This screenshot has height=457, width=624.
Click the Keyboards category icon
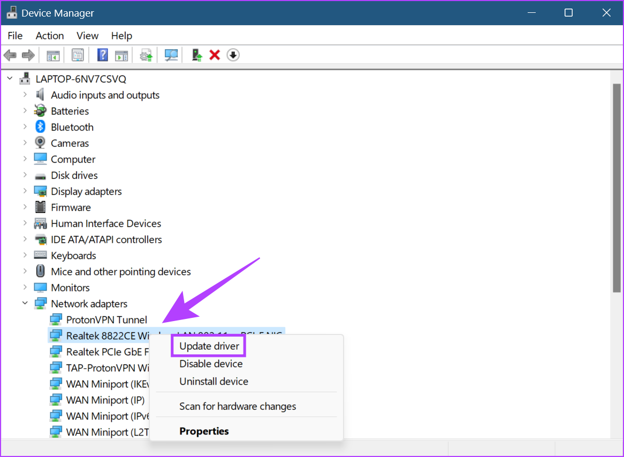(x=40, y=255)
